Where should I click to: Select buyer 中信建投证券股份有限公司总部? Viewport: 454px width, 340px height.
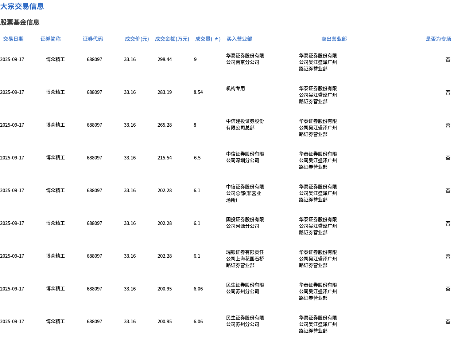245,125
